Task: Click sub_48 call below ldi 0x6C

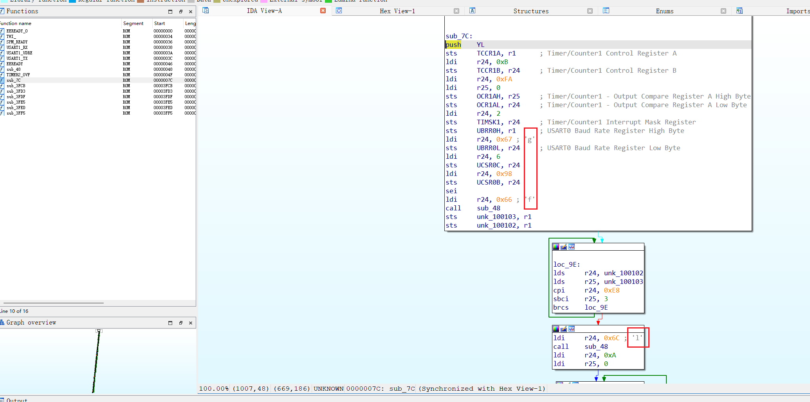Action: tap(596, 346)
